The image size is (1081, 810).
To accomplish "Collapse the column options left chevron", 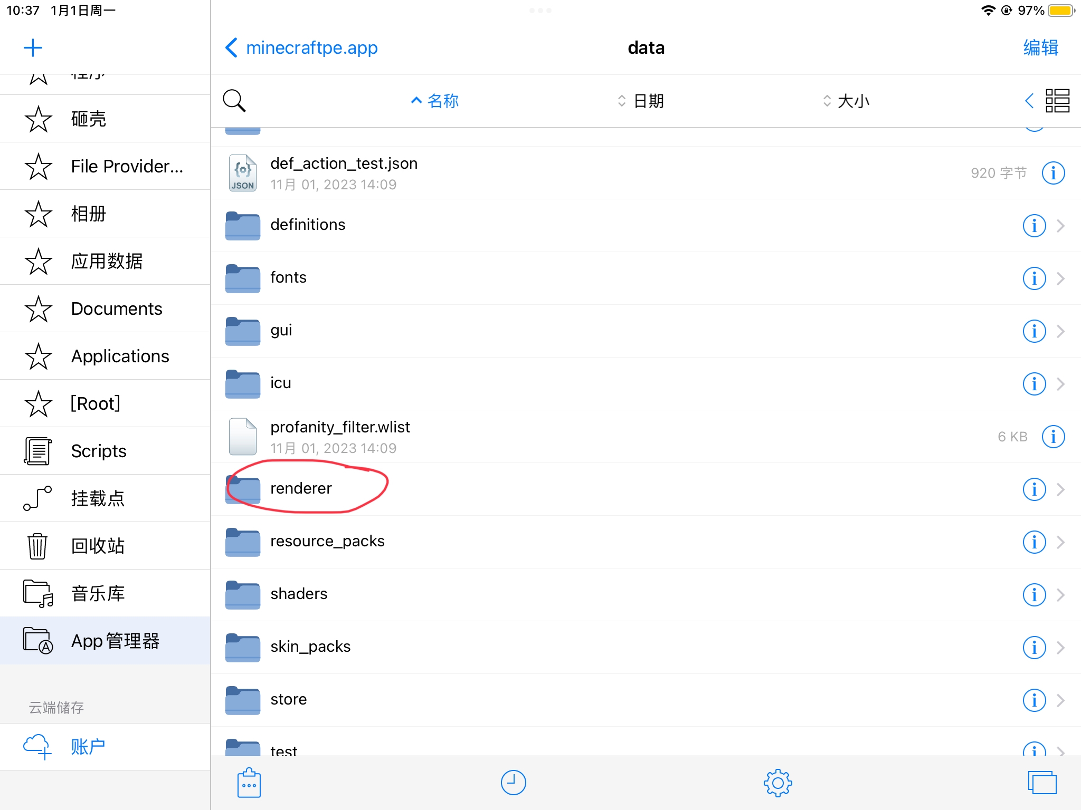I will pyautogui.click(x=1029, y=101).
